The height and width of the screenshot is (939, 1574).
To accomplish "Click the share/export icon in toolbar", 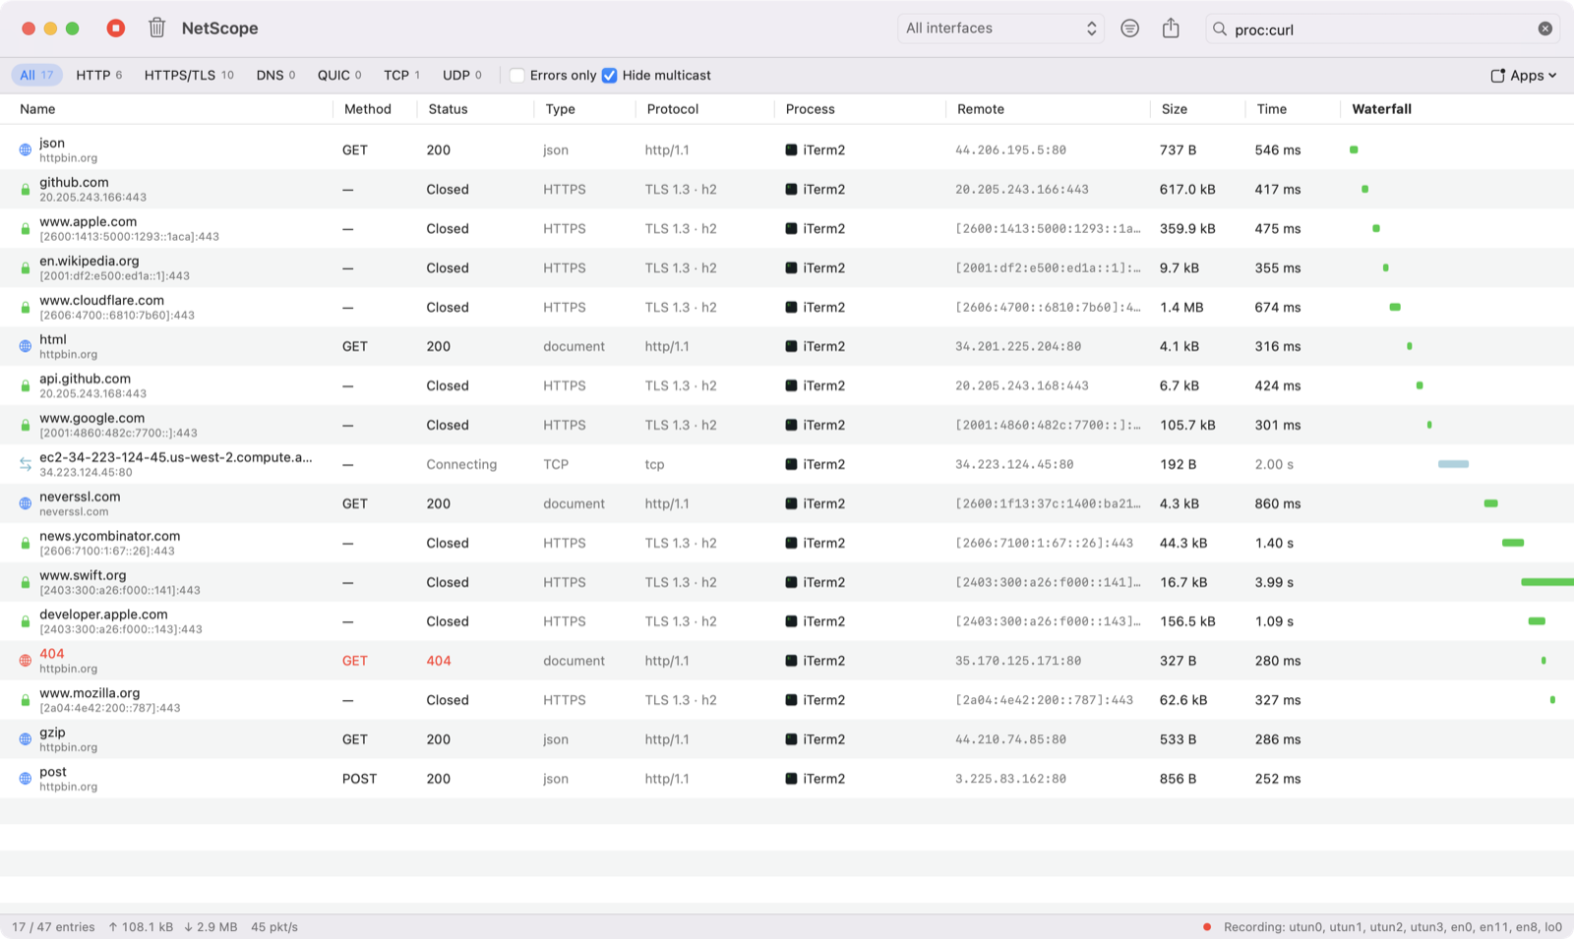I will (x=1171, y=28).
